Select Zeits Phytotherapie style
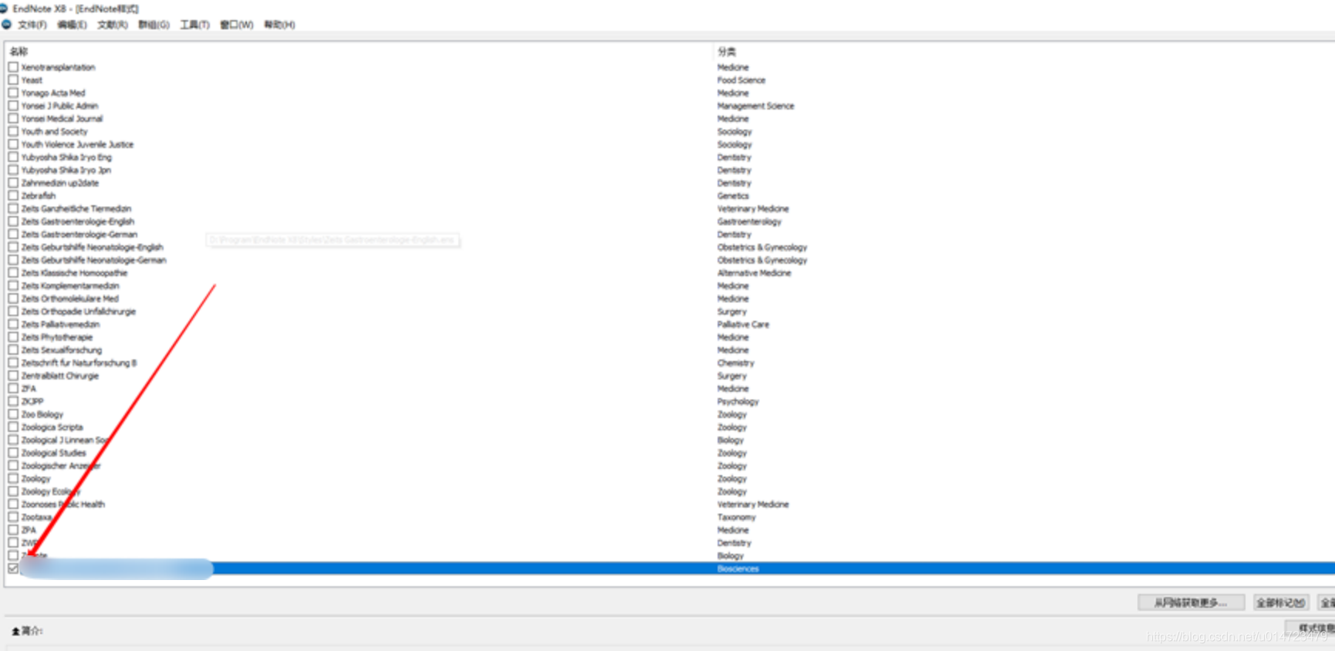This screenshot has height=651, width=1335. click(57, 337)
